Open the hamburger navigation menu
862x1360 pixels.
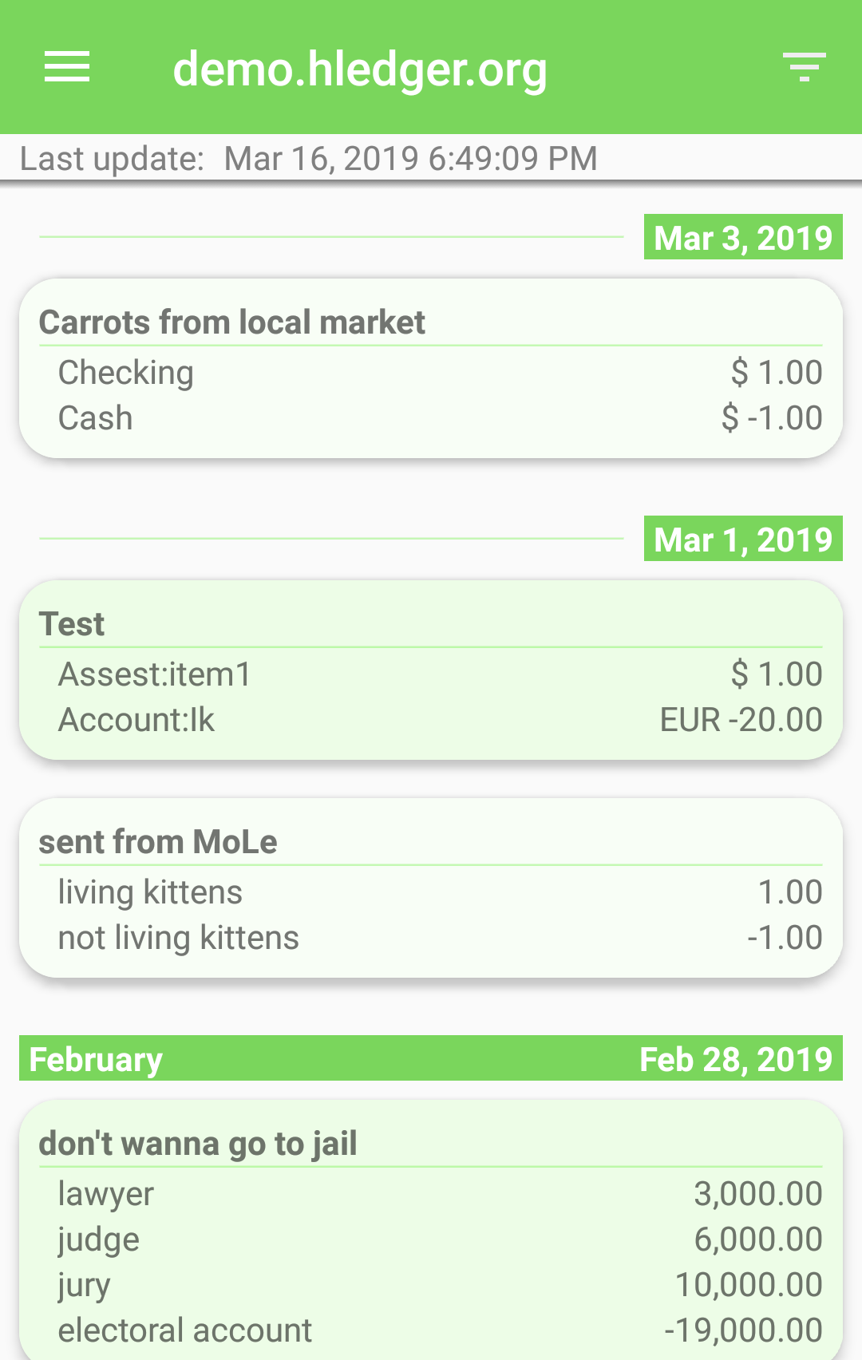67,67
